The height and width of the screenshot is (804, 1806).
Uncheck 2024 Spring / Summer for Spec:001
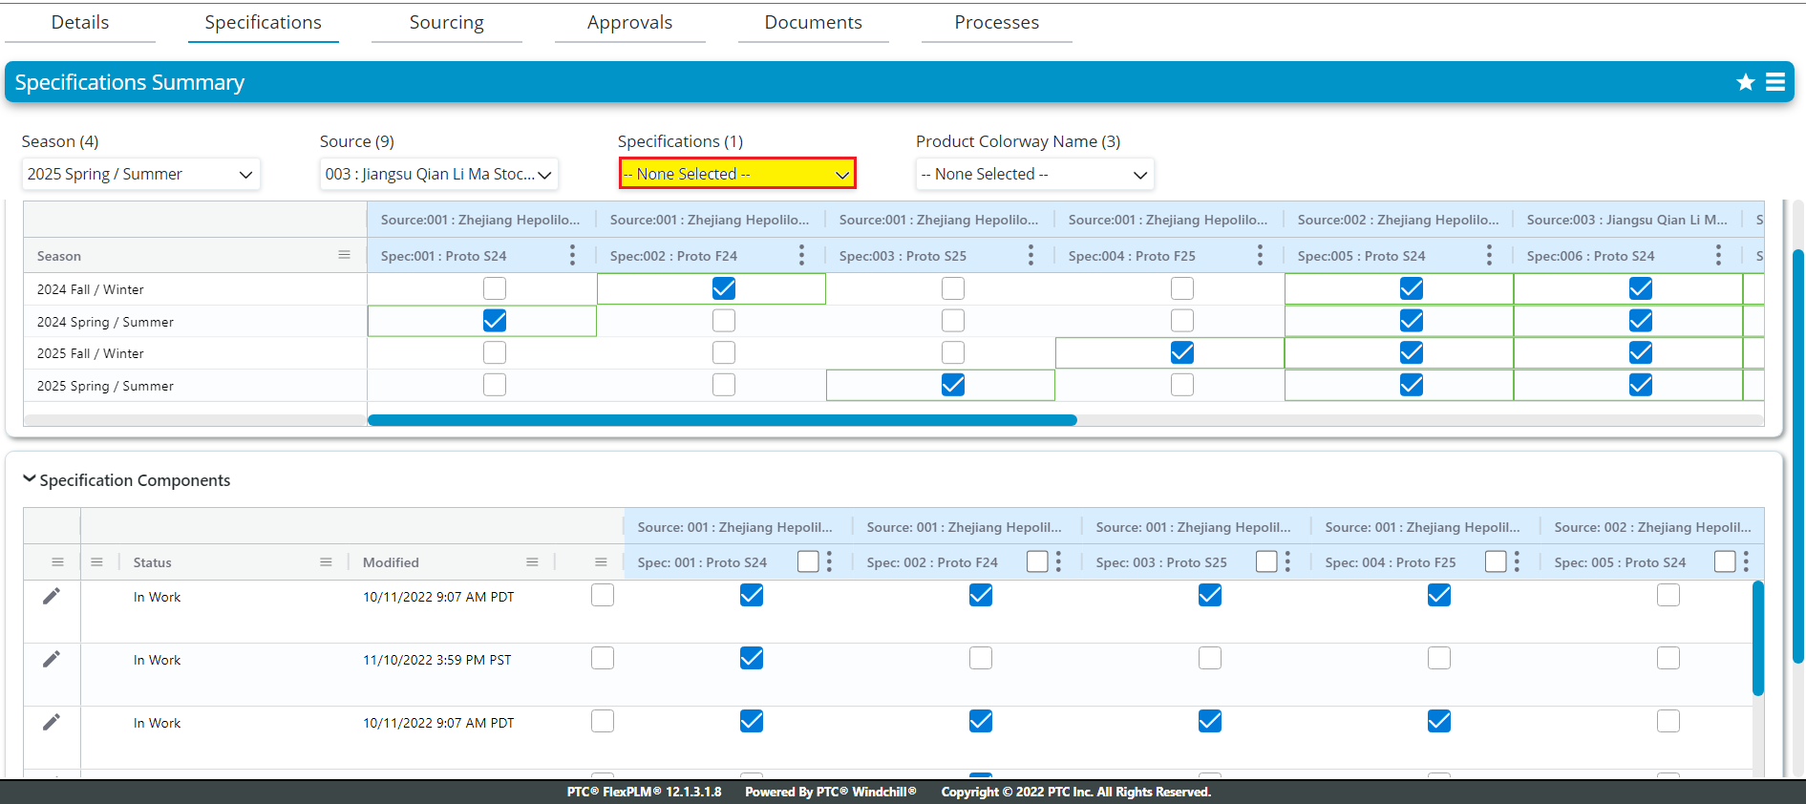tap(495, 321)
